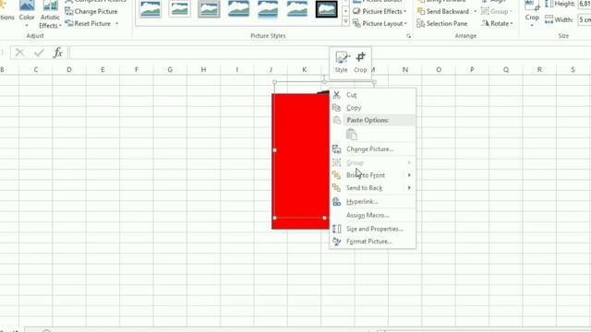
Task: Select column O header
Action: pyautogui.click(x=439, y=70)
